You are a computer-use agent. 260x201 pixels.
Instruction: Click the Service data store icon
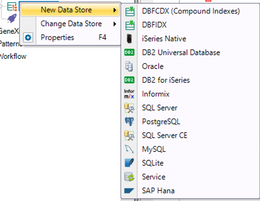coord(129,177)
